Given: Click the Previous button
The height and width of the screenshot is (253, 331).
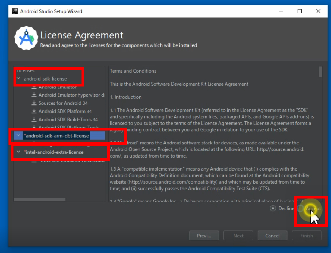Looking at the screenshot, I should point(204,236).
